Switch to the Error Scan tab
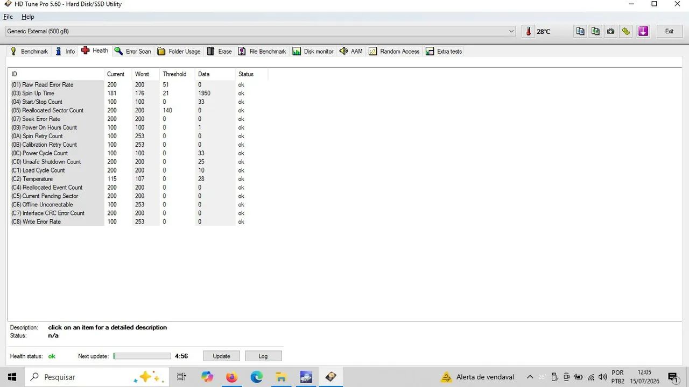 (133, 51)
